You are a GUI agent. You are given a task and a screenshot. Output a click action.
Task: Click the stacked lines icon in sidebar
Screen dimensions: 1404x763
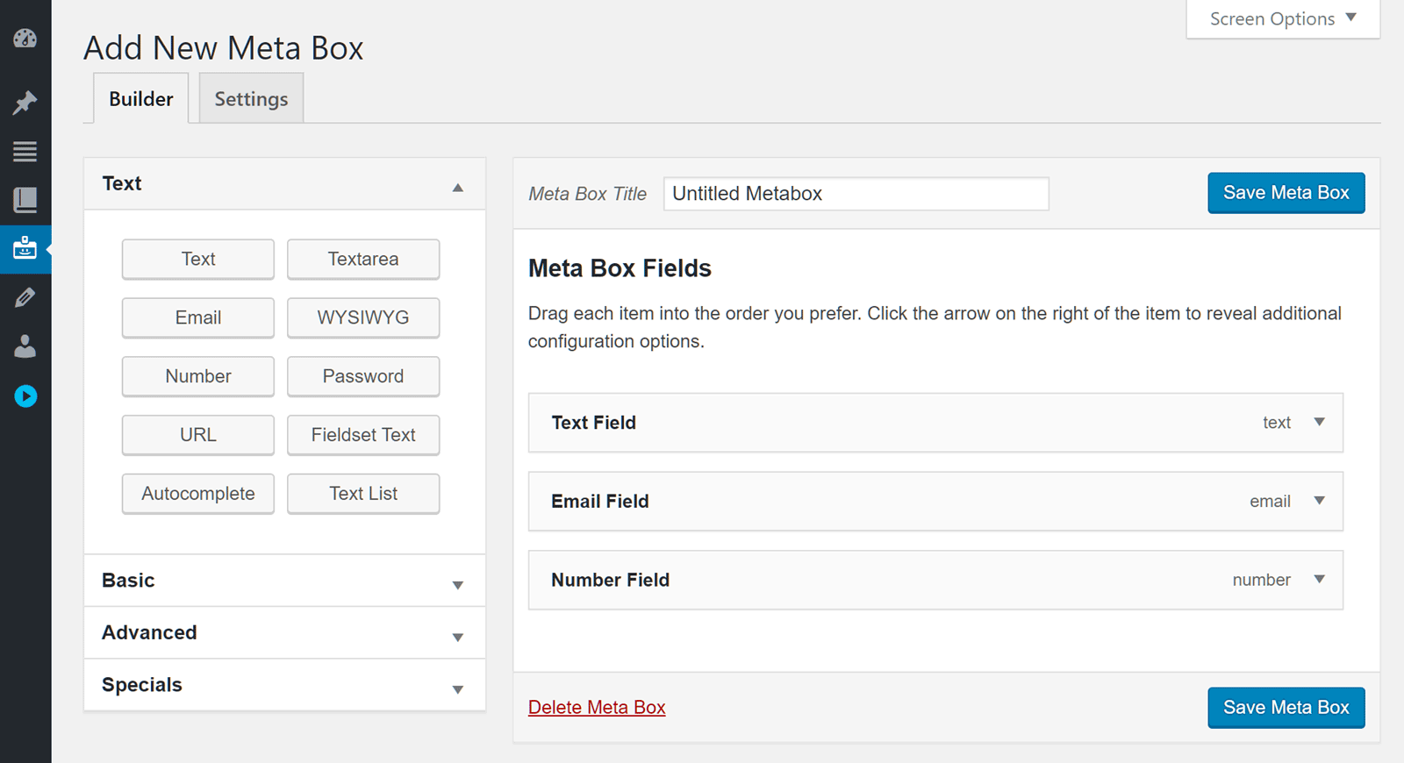coord(25,151)
